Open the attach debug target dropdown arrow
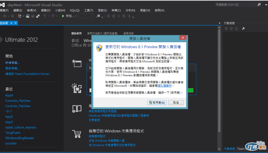 tap(76, 16)
